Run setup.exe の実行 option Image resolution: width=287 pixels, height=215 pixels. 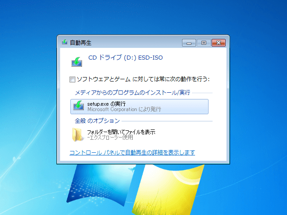click(x=139, y=107)
